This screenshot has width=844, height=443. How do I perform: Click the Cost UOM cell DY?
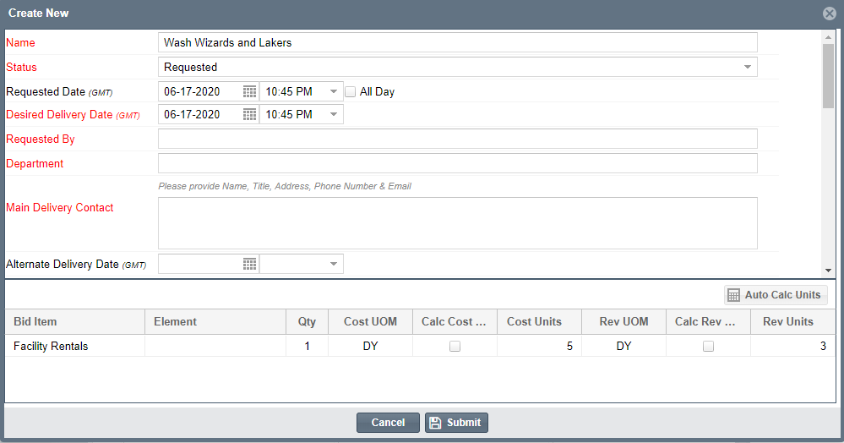(370, 346)
